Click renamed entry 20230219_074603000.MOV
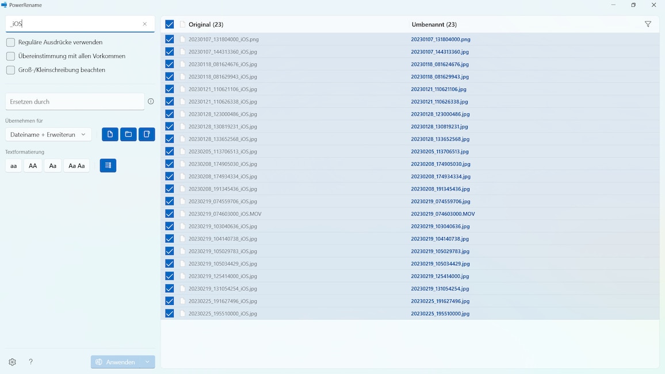Image resolution: width=665 pixels, height=374 pixels. [x=443, y=213]
